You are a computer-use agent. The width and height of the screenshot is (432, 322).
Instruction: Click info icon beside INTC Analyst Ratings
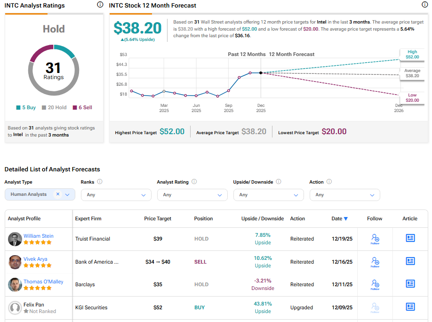click(x=100, y=5)
